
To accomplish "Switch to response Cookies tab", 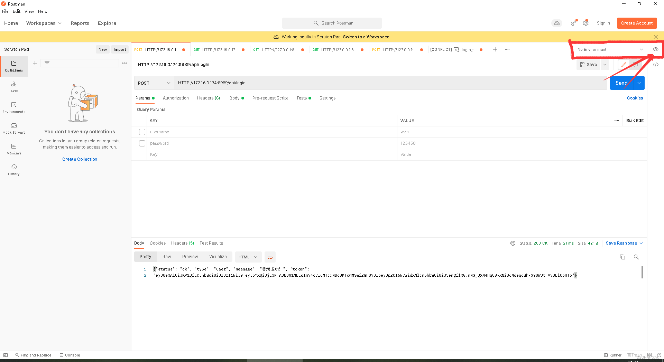I will (x=158, y=243).
